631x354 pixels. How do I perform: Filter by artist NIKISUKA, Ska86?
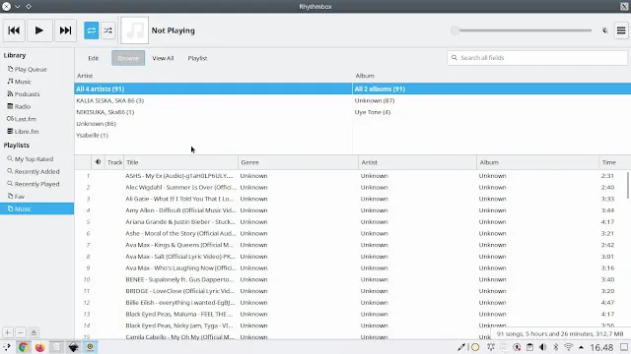pos(213,112)
